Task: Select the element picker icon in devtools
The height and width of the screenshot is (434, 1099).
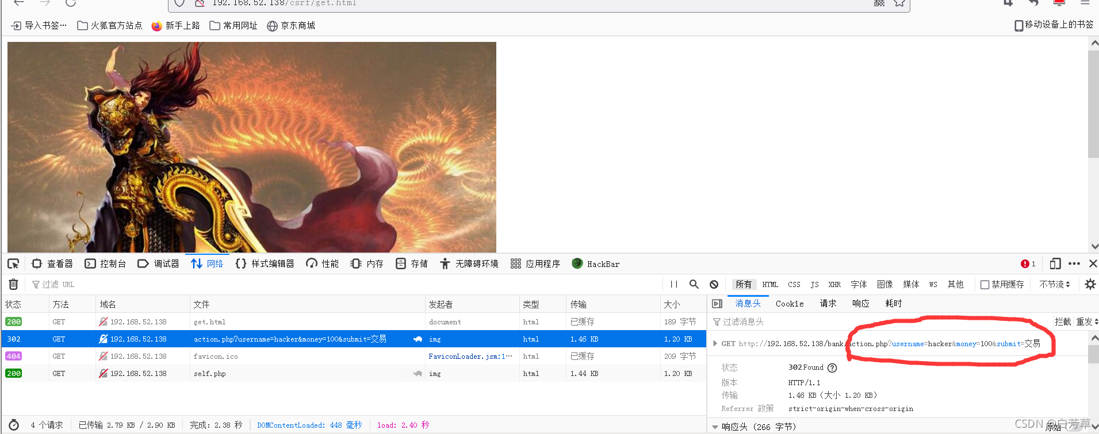Action: point(13,263)
